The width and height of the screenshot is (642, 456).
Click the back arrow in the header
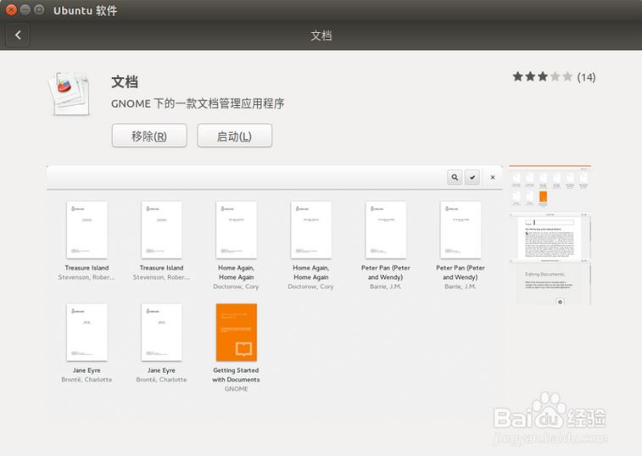pyautogui.click(x=18, y=35)
